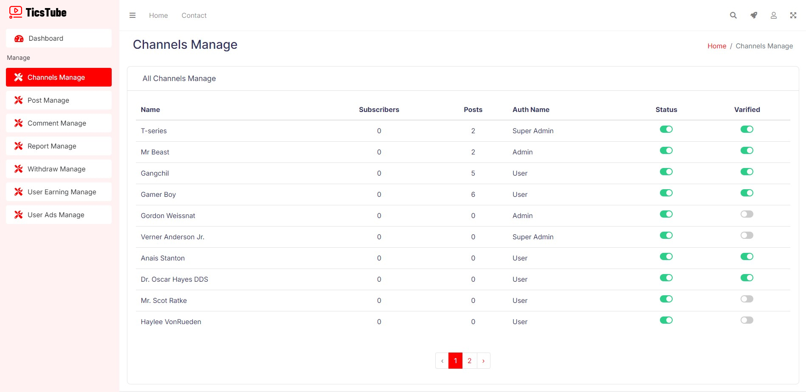Open User Earning Manage section
The height and width of the screenshot is (392, 806).
tap(62, 192)
